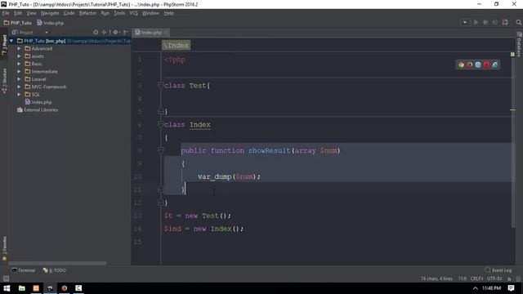Click the Project side tool window tab

tap(4, 45)
